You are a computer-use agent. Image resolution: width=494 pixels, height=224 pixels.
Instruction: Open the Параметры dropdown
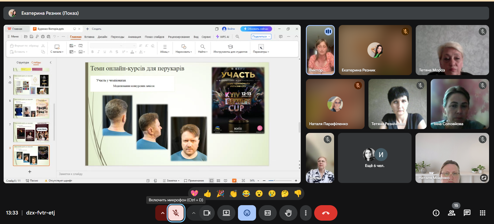pyautogui.click(x=261, y=49)
